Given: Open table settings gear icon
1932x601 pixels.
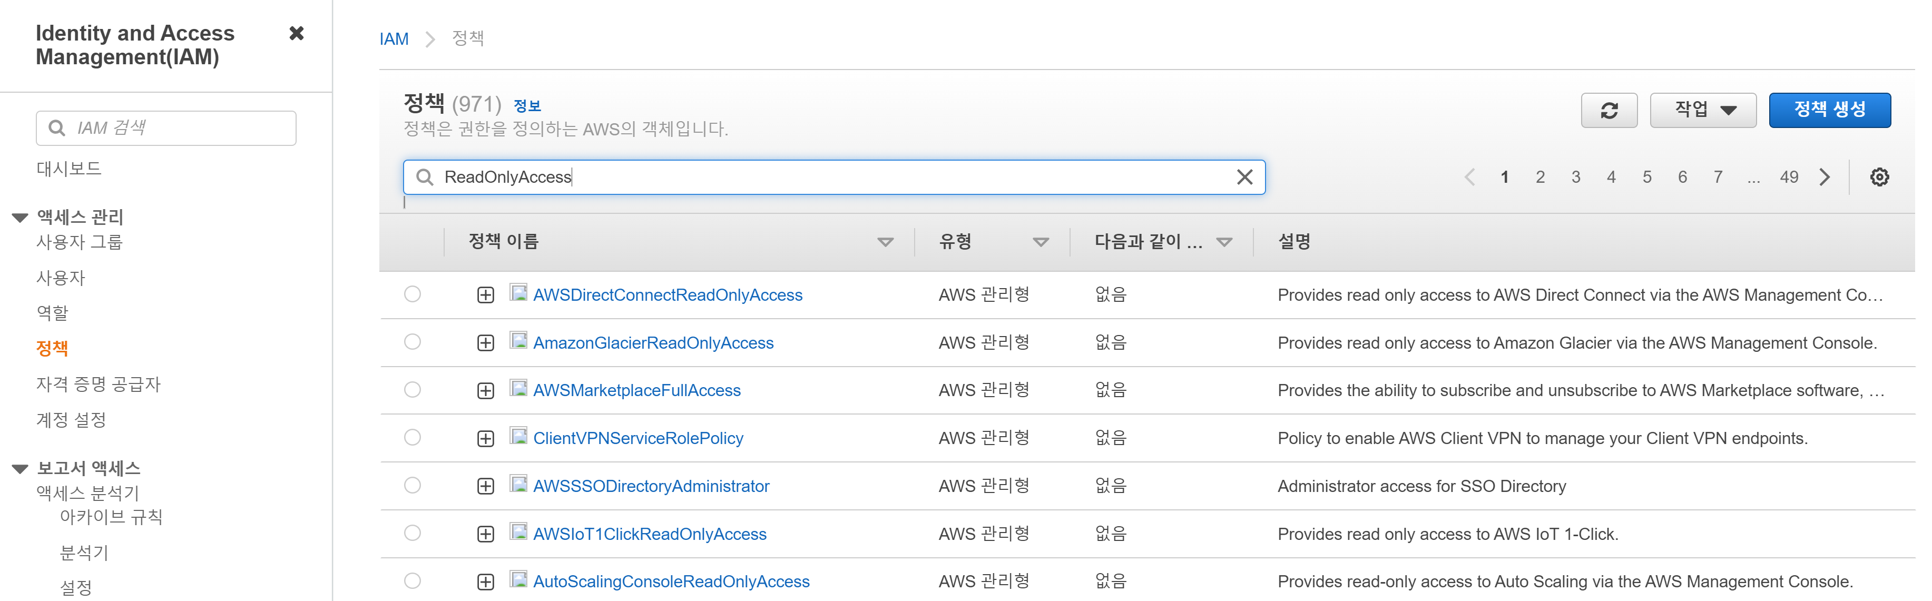Looking at the screenshot, I should click(x=1879, y=177).
